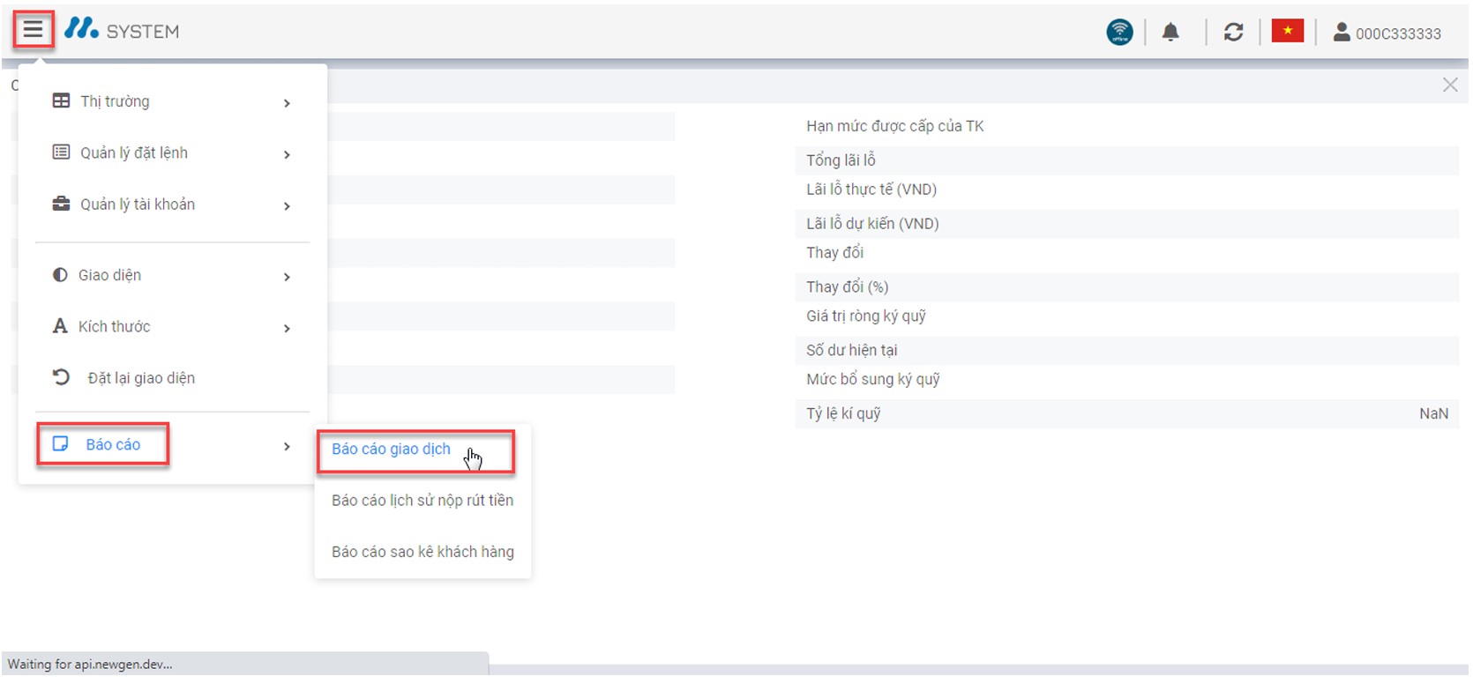Click the refresh icon in header
This screenshot has width=1473, height=684.
1233,33
